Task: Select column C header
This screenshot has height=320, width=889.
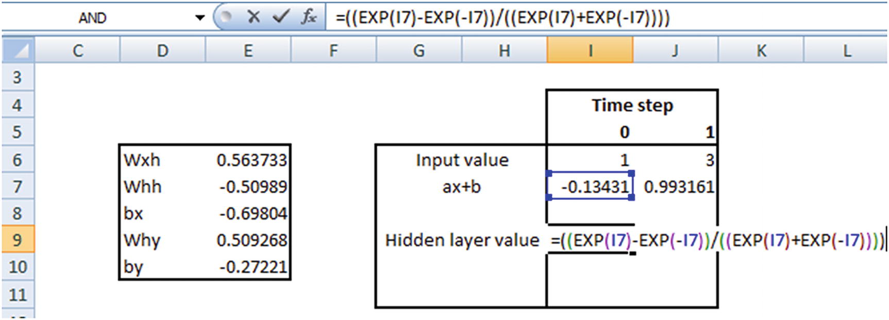Action: pos(77,50)
